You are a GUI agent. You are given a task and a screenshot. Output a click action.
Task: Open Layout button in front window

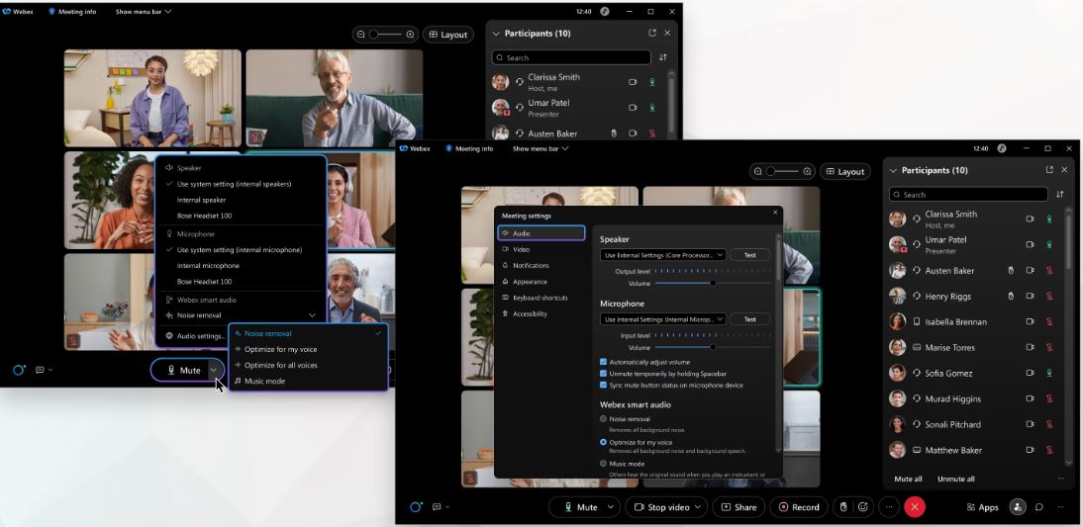[x=845, y=172]
